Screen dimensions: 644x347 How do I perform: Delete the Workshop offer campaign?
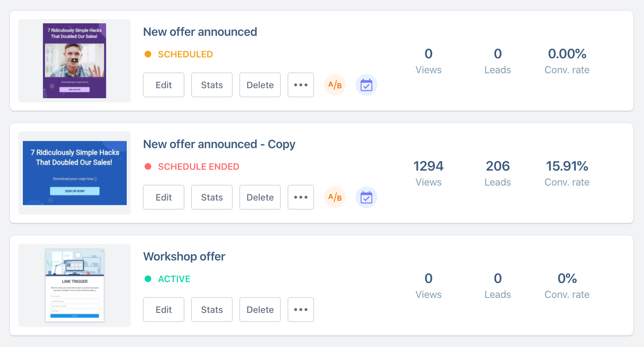coord(260,310)
